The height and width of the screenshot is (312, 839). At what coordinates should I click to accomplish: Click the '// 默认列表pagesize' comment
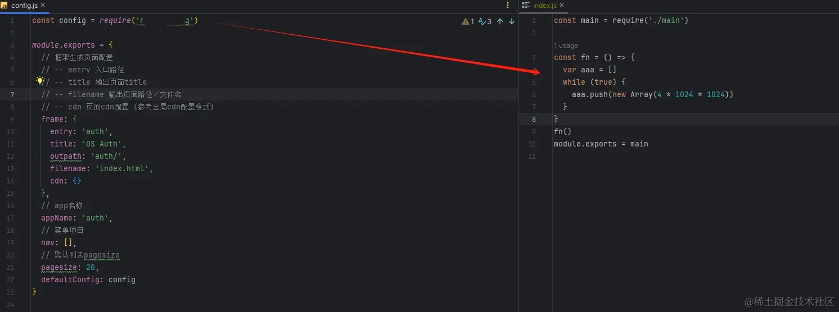[80, 255]
